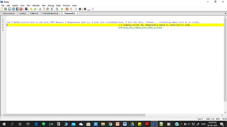Click the green comment toggle hash icon
Screen dimensions: 227x127
coord(62,9)
